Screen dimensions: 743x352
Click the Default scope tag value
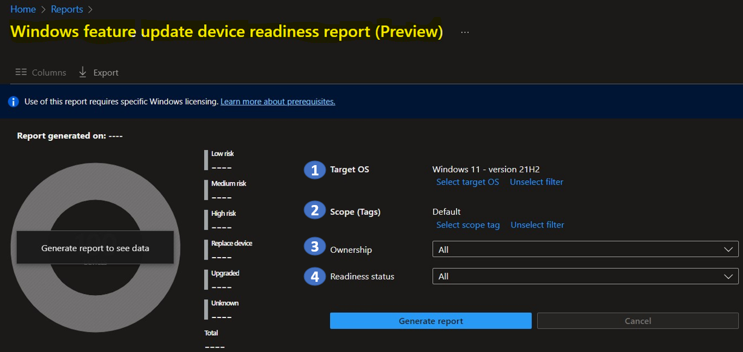coord(446,212)
